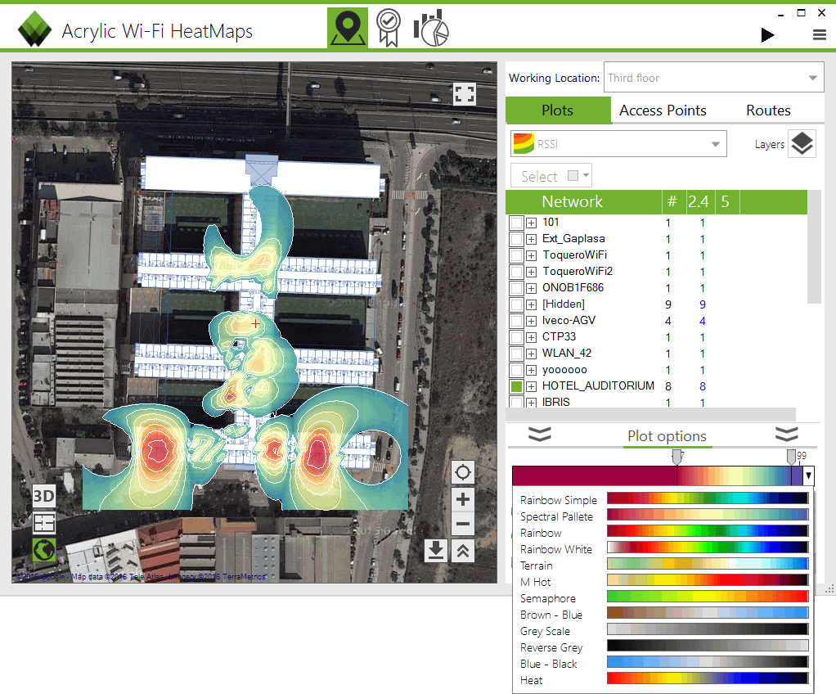
Task: Click the network list vertical scrollbar
Action: [814, 247]
